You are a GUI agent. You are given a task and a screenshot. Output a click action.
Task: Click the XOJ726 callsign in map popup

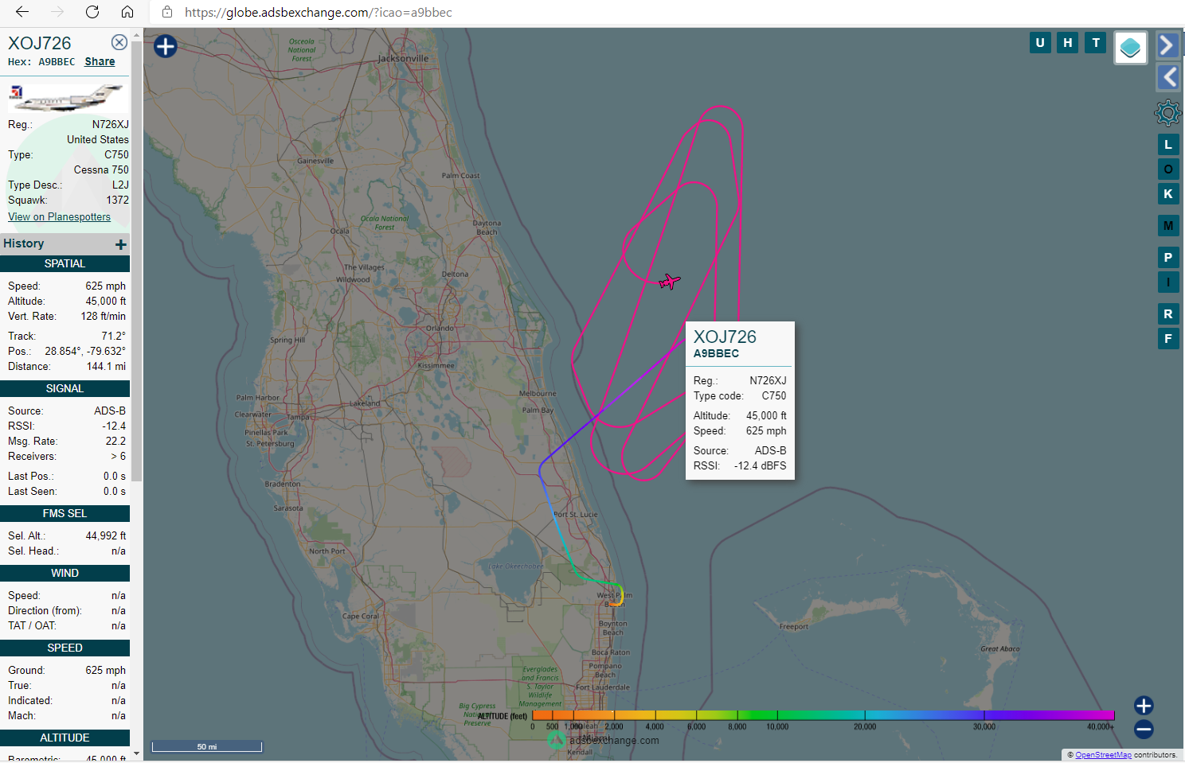[725, 337]
